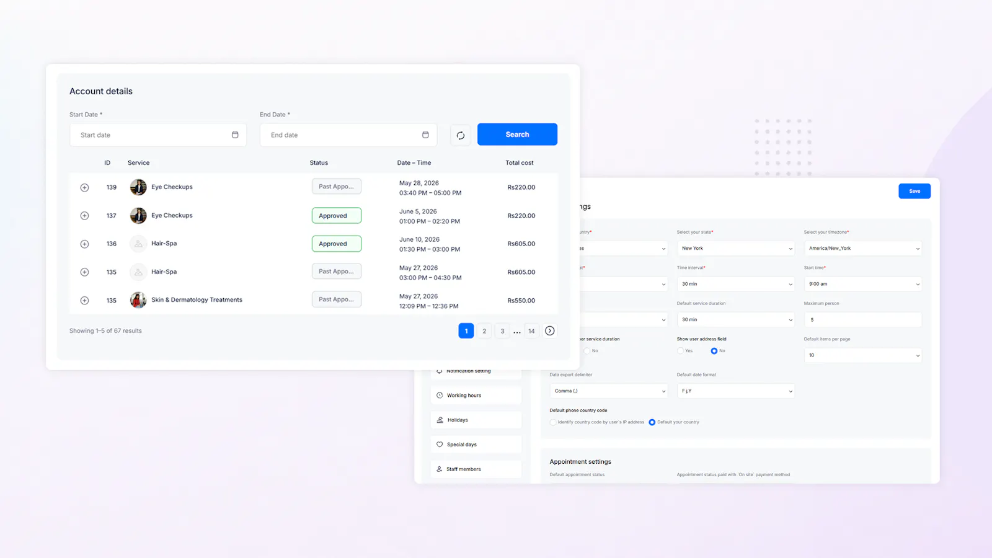Viewport: 992px width, 558px height.
Task: Click Save in the settings window
Action: coord(914,191)
